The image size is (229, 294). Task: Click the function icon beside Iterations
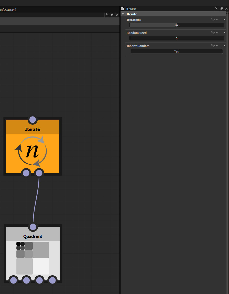pos(213,19)
